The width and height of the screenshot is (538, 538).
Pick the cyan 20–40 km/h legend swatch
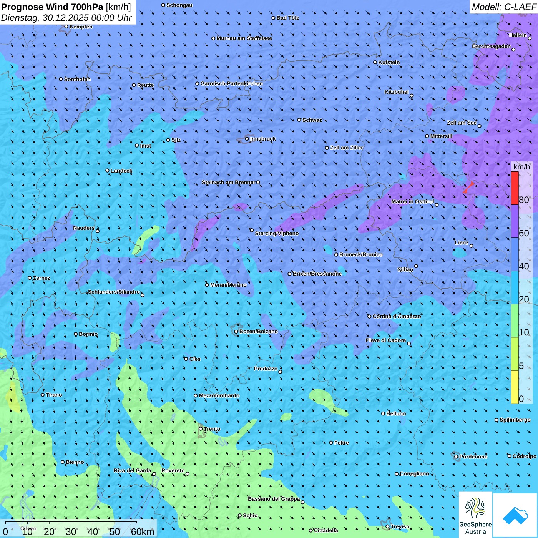pyautogui.click(x=515, y=288)
